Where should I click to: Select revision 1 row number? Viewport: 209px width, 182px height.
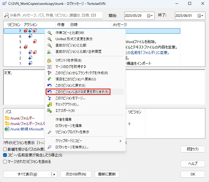coord(20,63)
